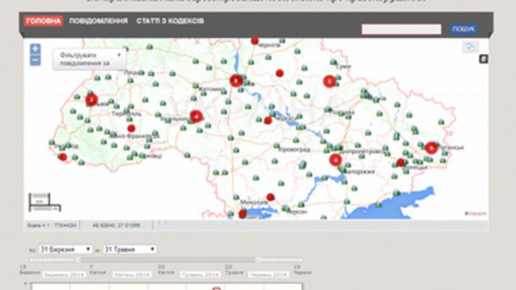Open red cluster marker near Luhansk
The width and height of the screenshot is (516, 290).
[x=431, y=148]
